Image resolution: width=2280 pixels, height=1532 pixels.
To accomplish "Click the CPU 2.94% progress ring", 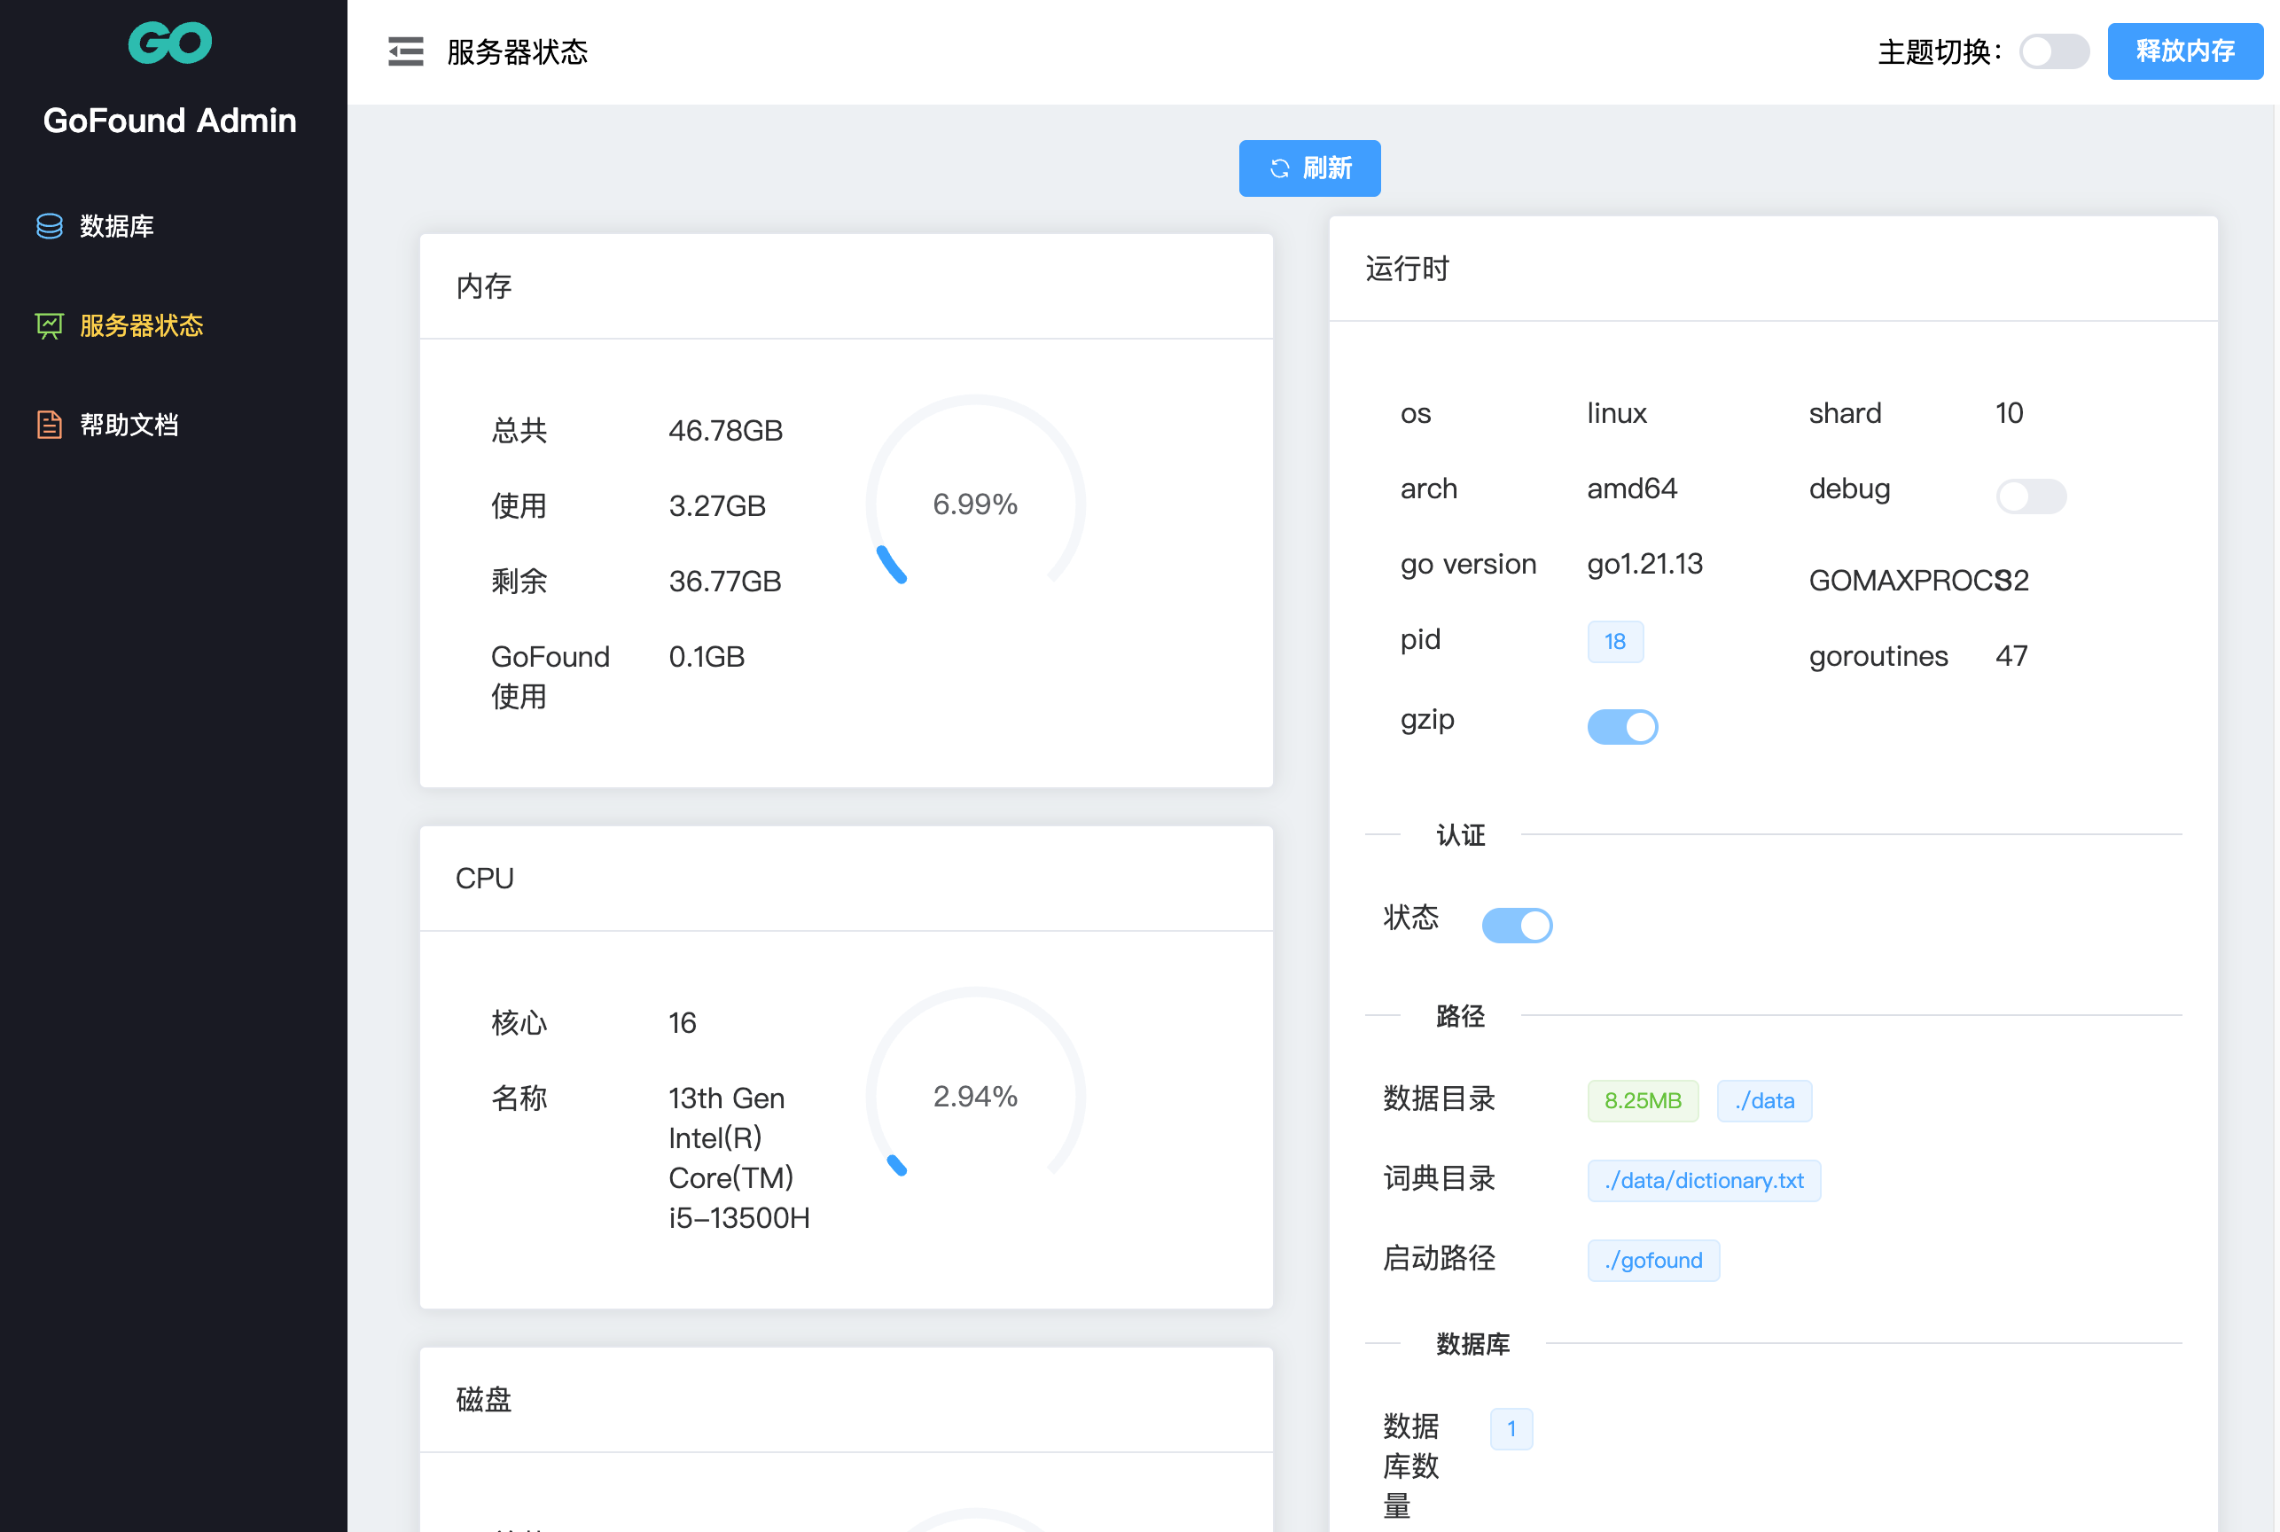I will point(975,1096).
